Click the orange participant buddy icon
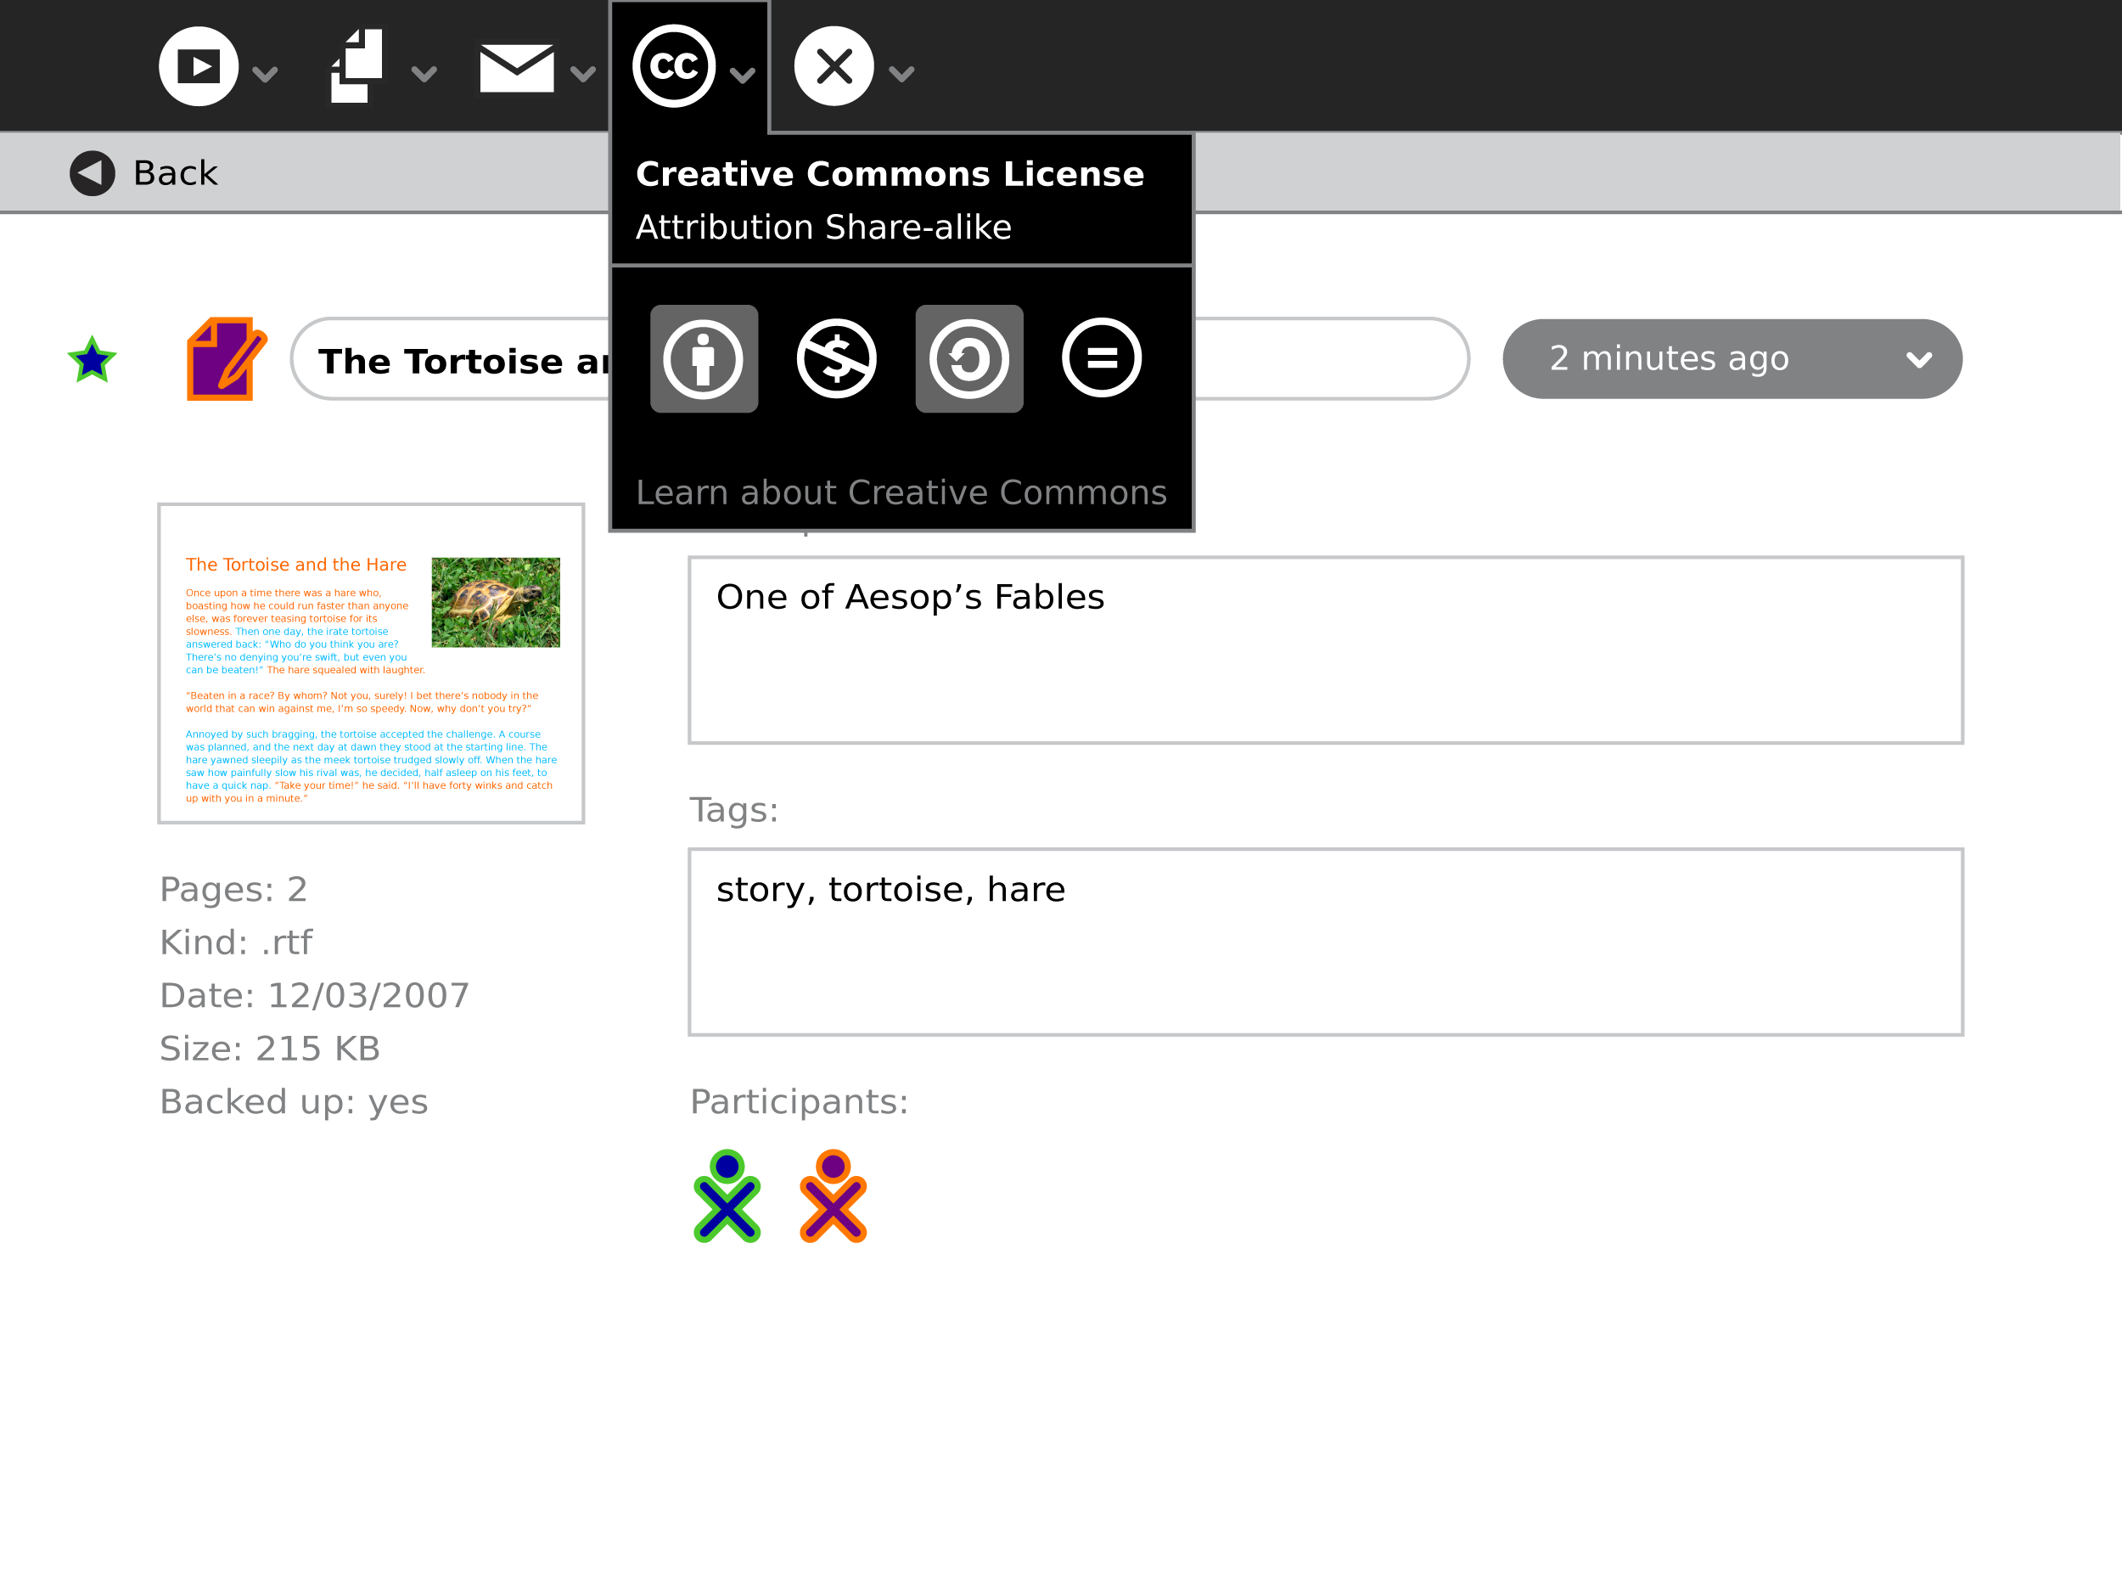Viewport: 2122px width, 1592px height. 833,1195
